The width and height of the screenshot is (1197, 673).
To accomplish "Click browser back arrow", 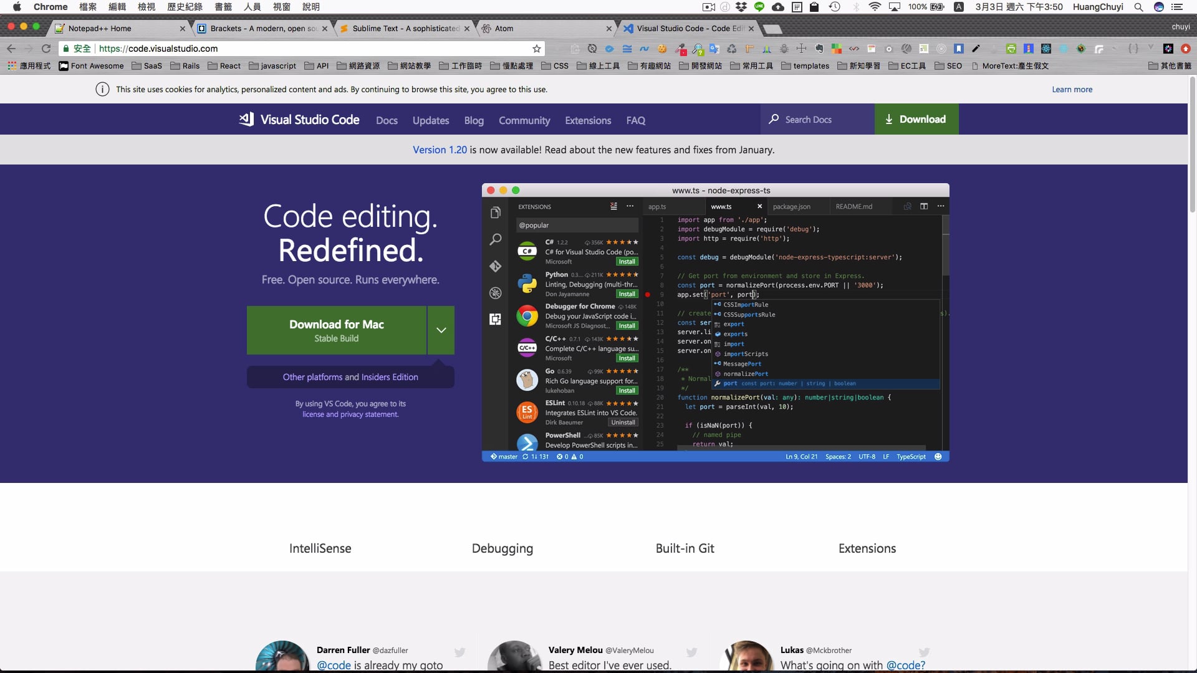I will (11, 49).
